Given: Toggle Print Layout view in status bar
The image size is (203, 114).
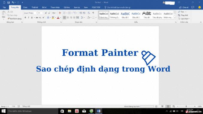Looking at the screenshot, I should point(168,106).
